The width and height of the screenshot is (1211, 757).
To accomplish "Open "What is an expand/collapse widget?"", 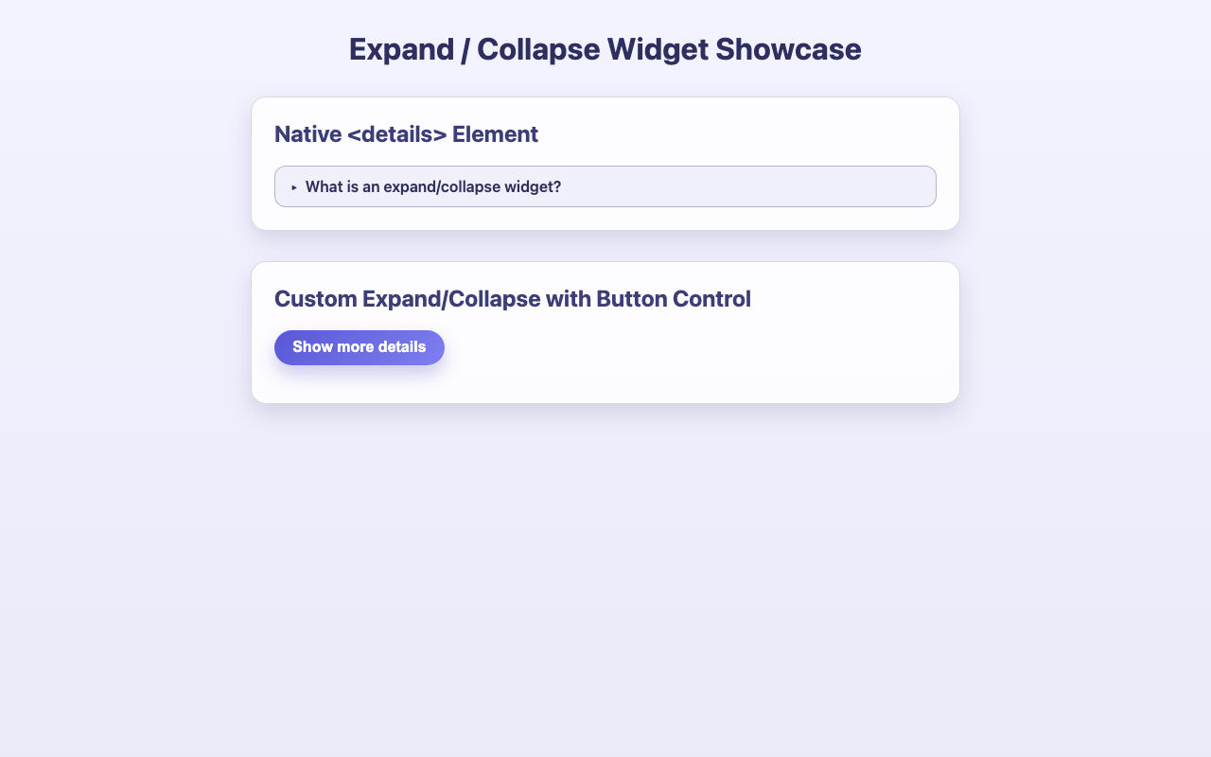I will tap(433, 186).
